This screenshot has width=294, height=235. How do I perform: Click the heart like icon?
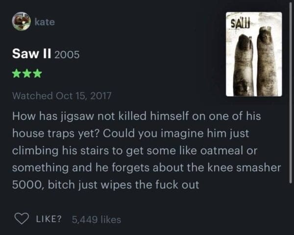[22, 219]
